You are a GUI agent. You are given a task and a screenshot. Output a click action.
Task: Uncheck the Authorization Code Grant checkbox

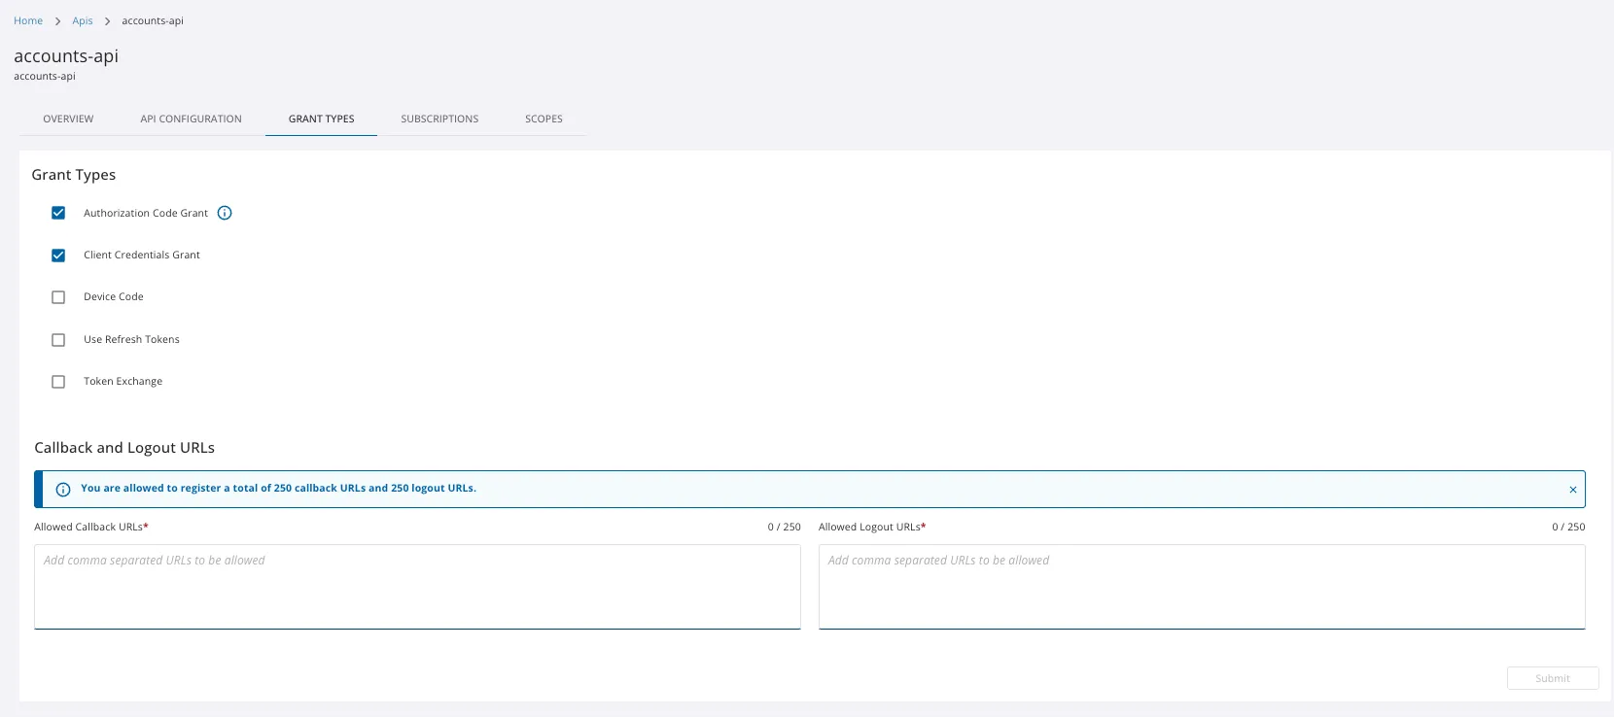pyautogui.click(x=58, y=213)
